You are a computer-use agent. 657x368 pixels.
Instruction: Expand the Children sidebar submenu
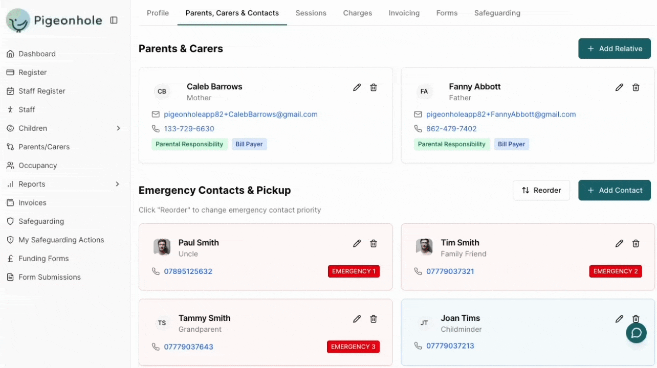point(118,128)
